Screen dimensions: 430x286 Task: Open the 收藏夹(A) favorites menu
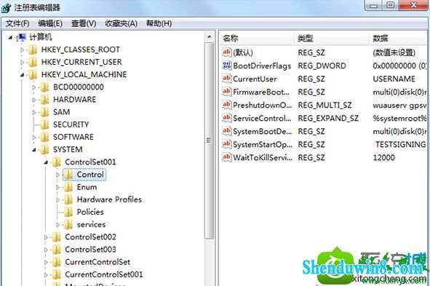point(122,23)
